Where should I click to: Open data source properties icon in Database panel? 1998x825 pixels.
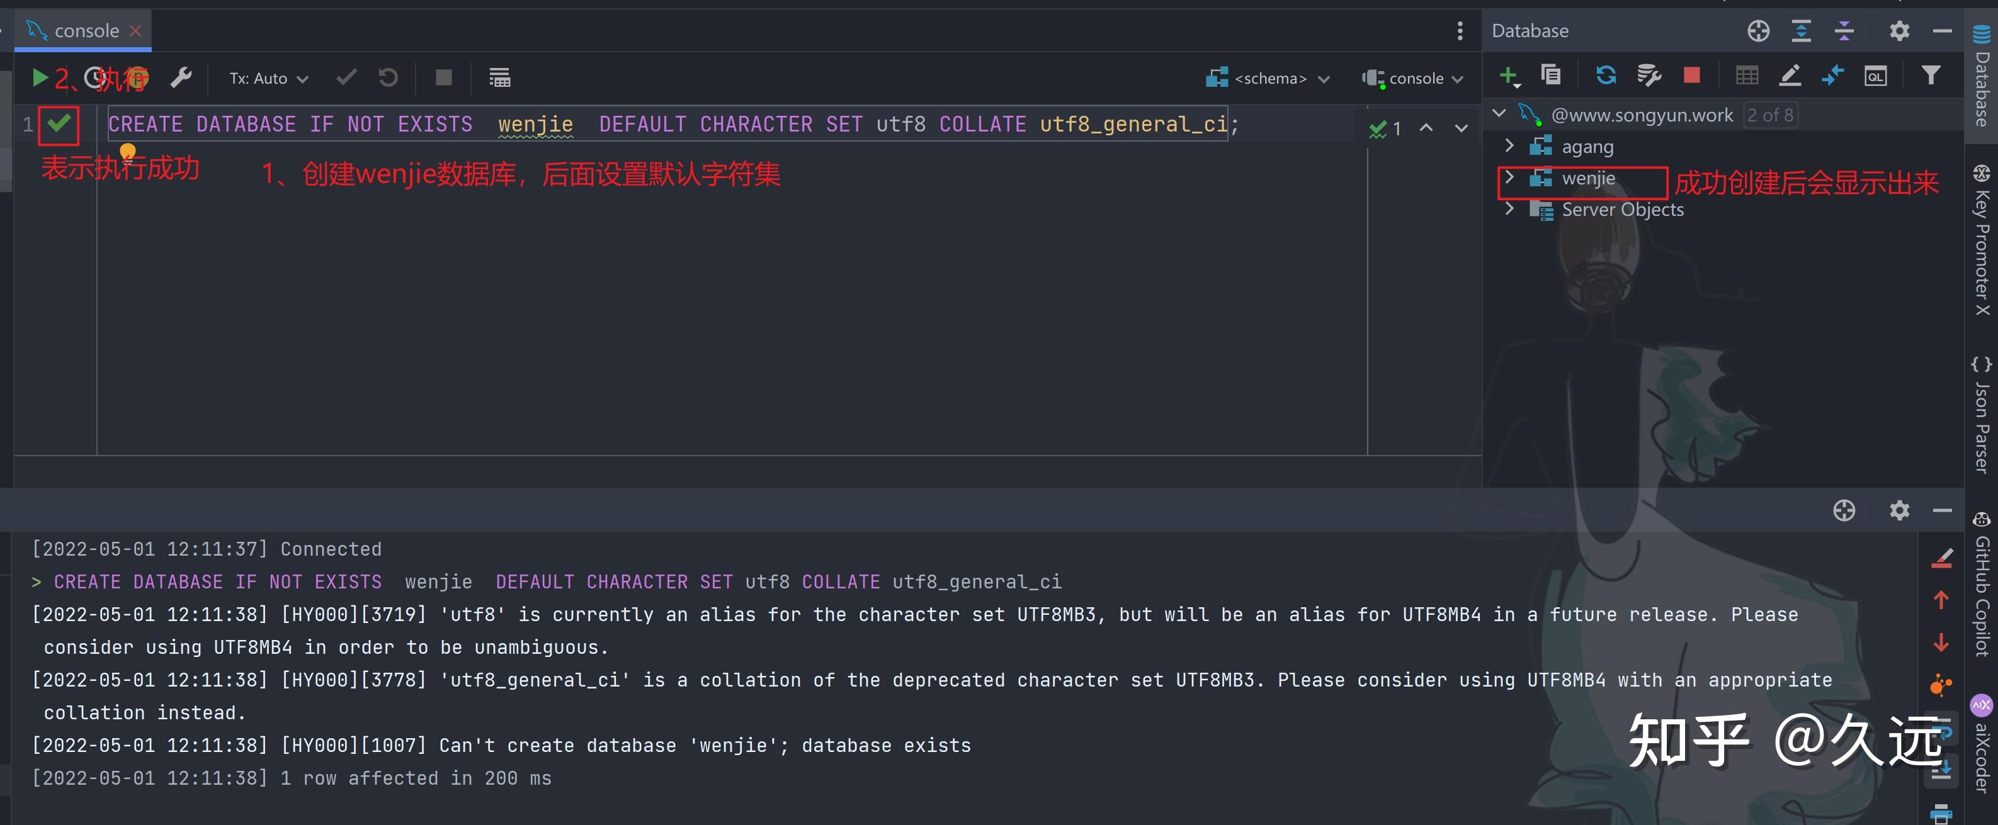tap(1649, 76)
